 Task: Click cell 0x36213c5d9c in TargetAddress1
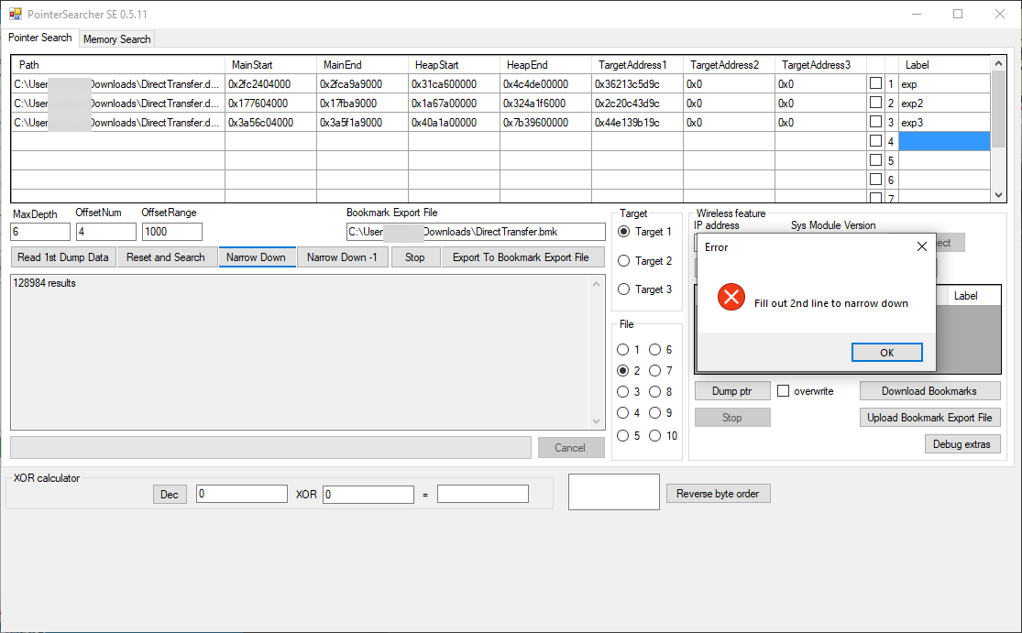coord(637,84)
